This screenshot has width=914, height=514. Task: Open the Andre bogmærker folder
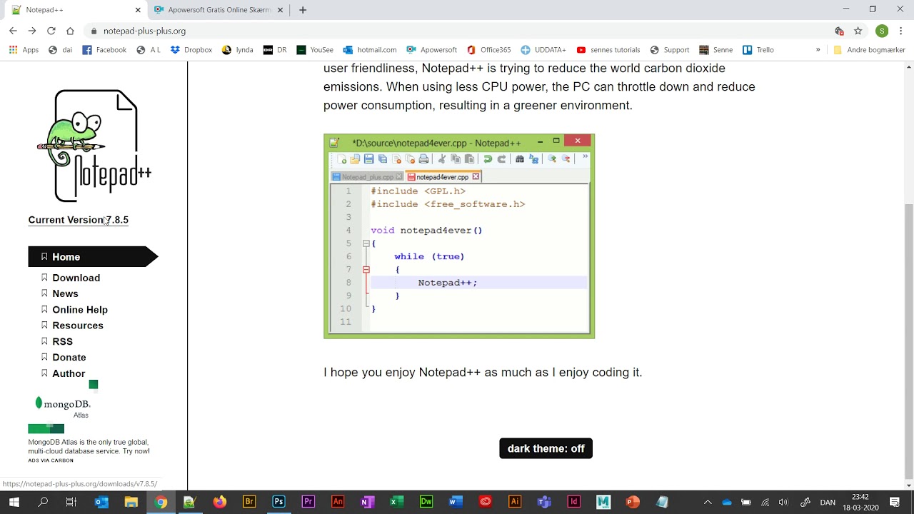tap(869, 50)
